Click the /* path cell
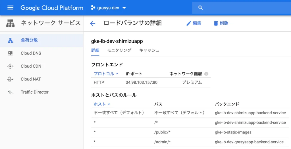 pyautogui.click(x=156, y=123)
